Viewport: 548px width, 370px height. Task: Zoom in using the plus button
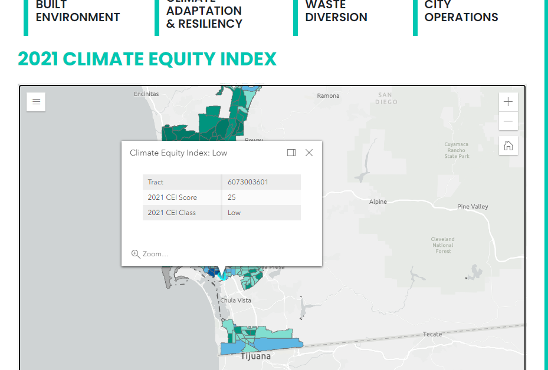(x=508, y=101)
